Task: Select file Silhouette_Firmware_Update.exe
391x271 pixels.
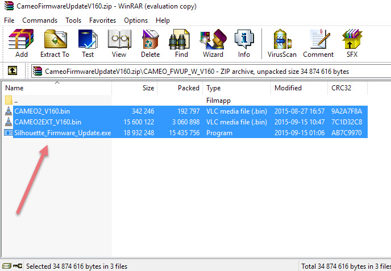Action: pyautogui.click(x=63, y=133)
